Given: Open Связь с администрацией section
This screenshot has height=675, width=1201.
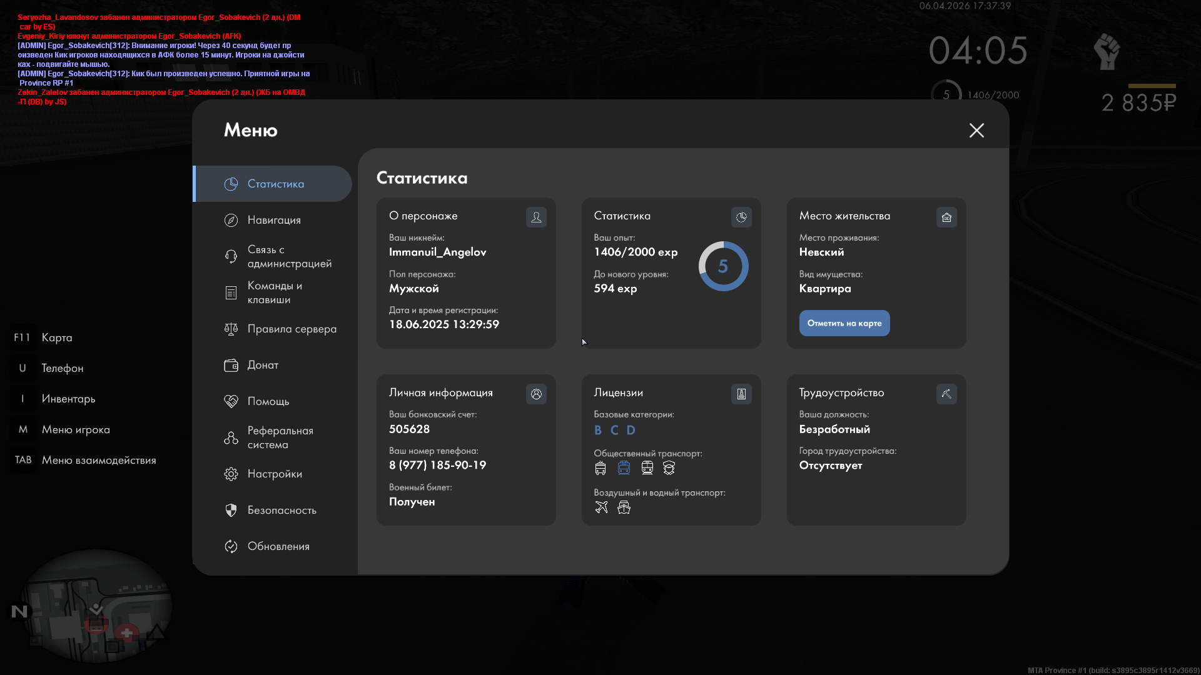Looking at the screenshot, I should [288, 256].
